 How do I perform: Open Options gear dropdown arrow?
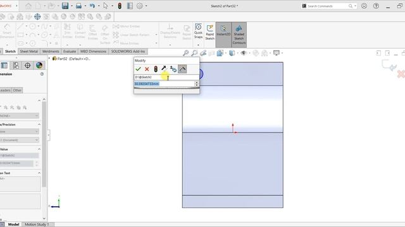[146, 6]
